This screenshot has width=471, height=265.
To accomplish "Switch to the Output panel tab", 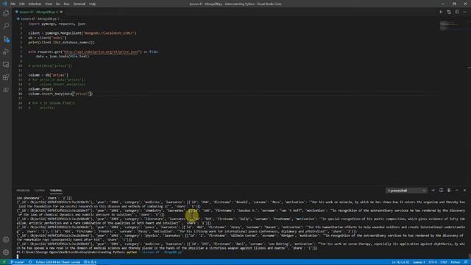I will click(40, 191).
